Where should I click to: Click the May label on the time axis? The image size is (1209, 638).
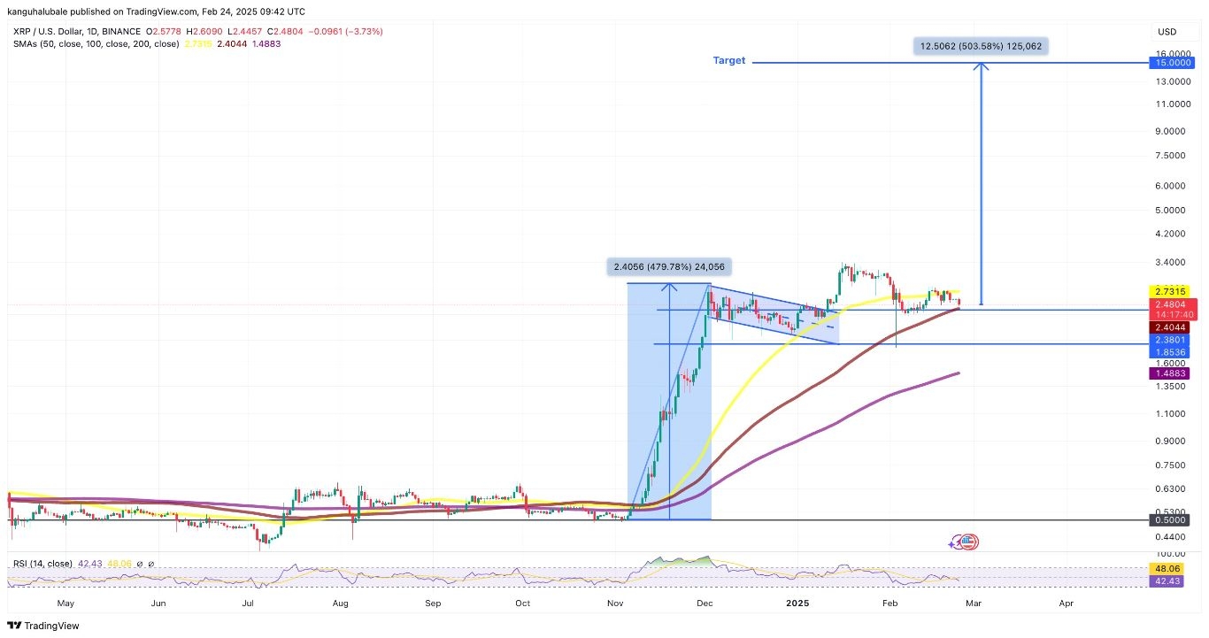tap(65, 603)
